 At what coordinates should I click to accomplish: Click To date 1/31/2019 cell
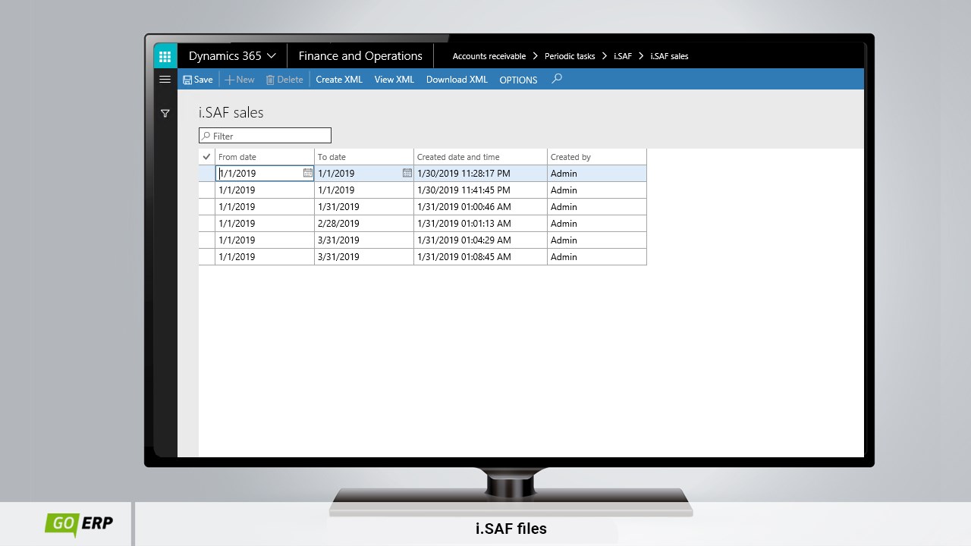click(364, 206)
